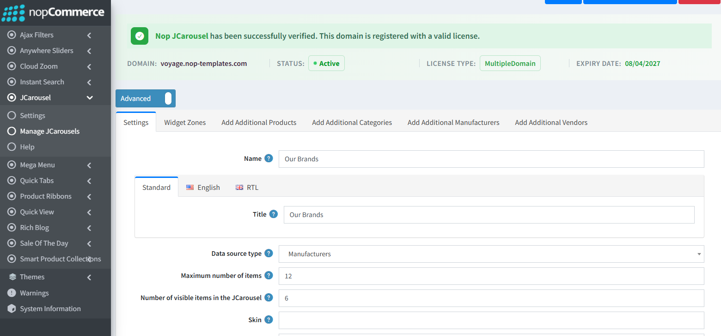The height and width of the screenshot is (336, 721).
Task: Expand the Cloud Zoom menu
Action: [x=89, y=66]
